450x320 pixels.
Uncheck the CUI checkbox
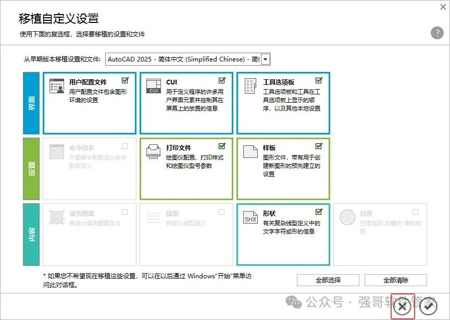222,80
